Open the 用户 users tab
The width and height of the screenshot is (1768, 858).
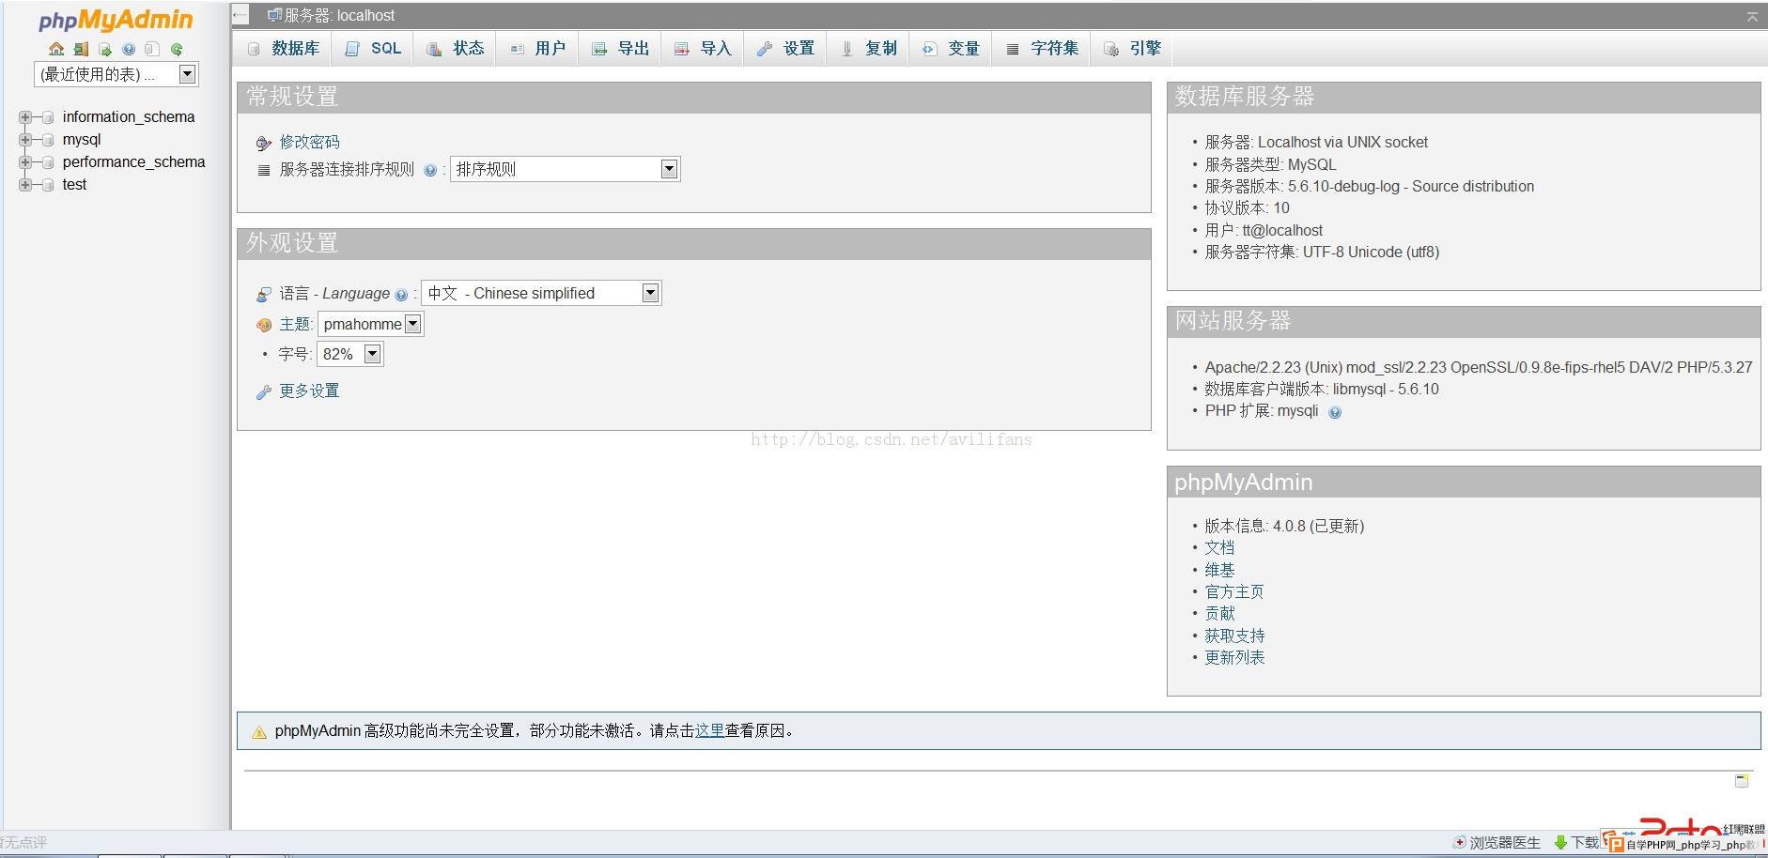pos(538,49)
